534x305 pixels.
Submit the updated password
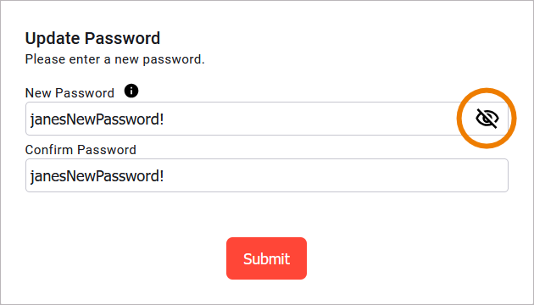click(x=266, y=258)
